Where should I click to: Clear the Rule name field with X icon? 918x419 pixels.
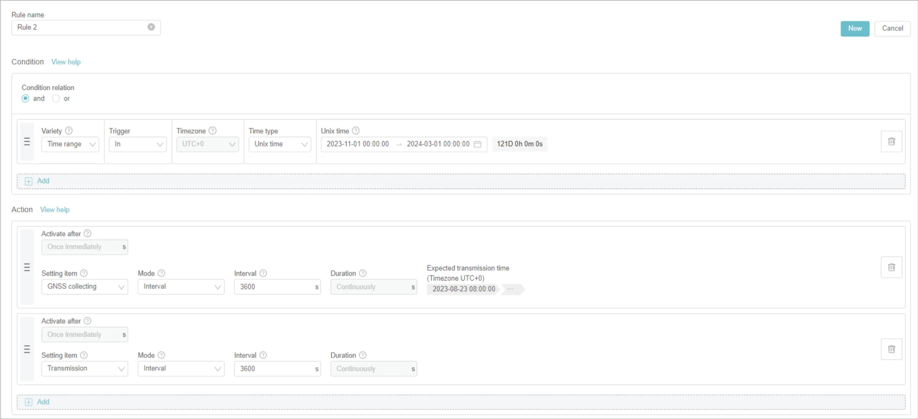(x=151, y=27)
